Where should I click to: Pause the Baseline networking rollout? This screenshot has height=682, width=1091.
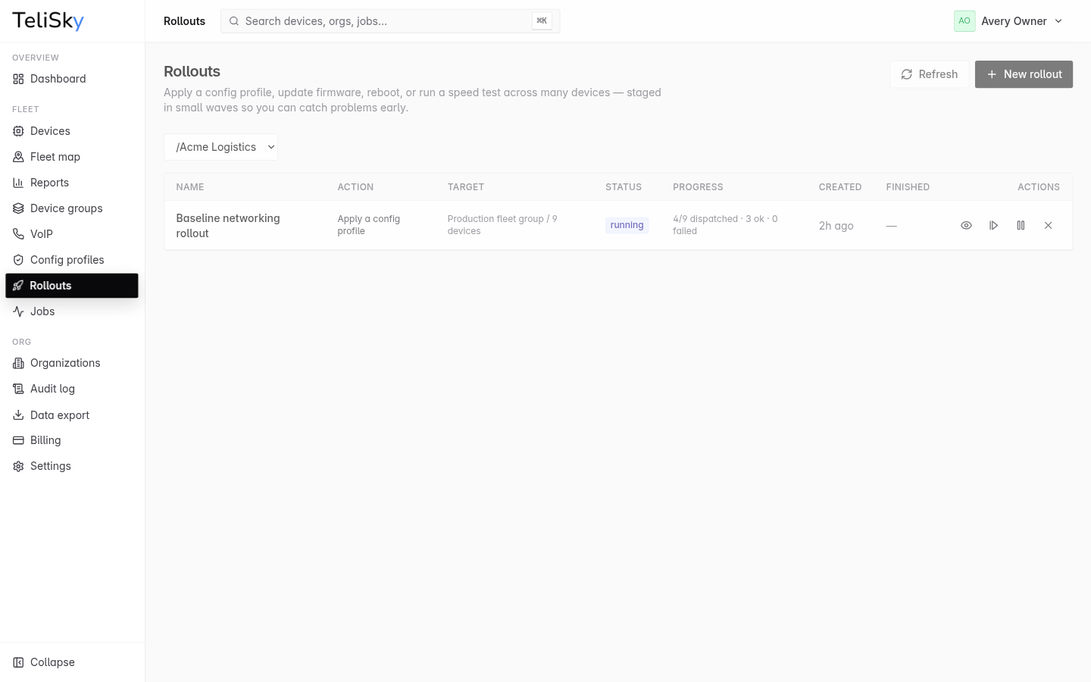coord(1021,225)
